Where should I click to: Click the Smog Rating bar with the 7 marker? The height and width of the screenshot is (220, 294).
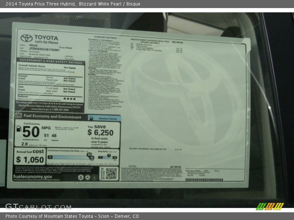pyautogui.click(x=108, y=157)
